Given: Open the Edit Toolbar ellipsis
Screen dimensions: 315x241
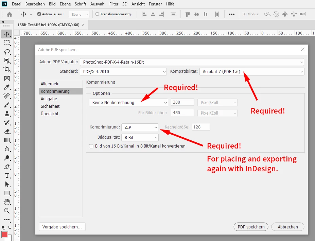Looking at the screenshot, I should (7, 220).
